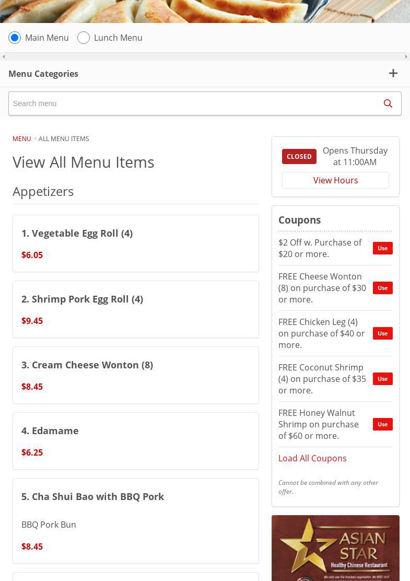The width and height of the screenshot is (410, 581).
Task: Use the FREE Chicken Leg coupon
Action: (x=382, y=333)
